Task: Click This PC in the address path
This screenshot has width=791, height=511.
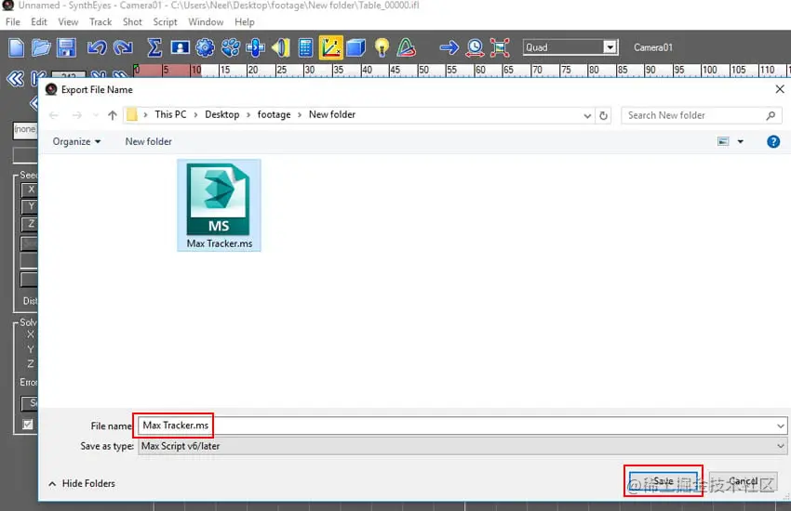Action: click(x=170, y=115)
